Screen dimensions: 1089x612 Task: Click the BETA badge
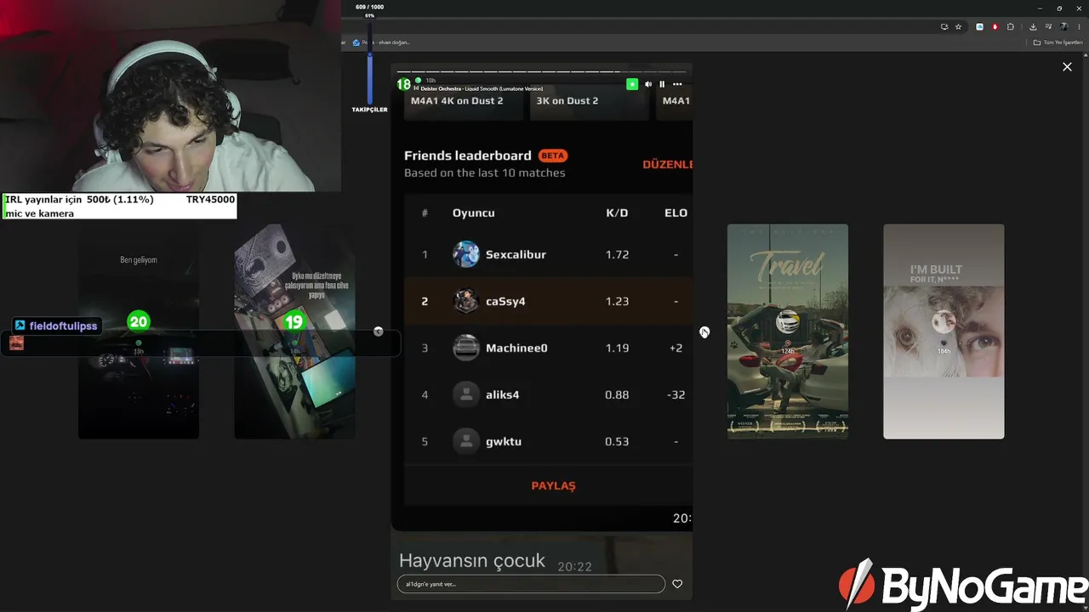[553, 156]
